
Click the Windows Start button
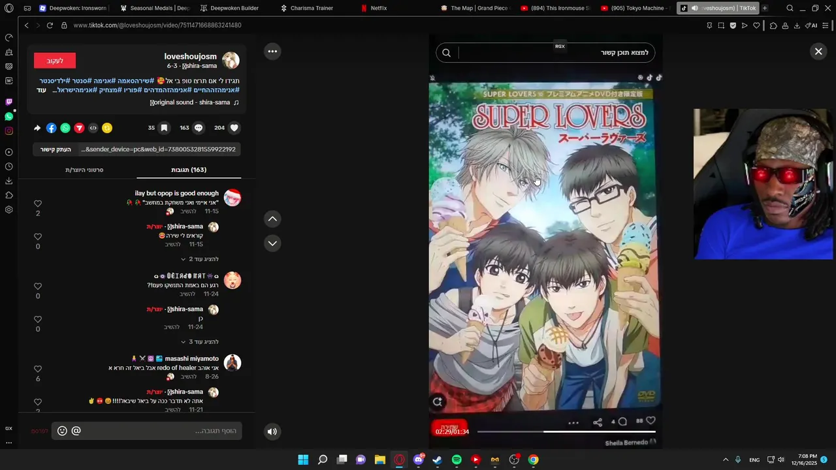[303, 460]
